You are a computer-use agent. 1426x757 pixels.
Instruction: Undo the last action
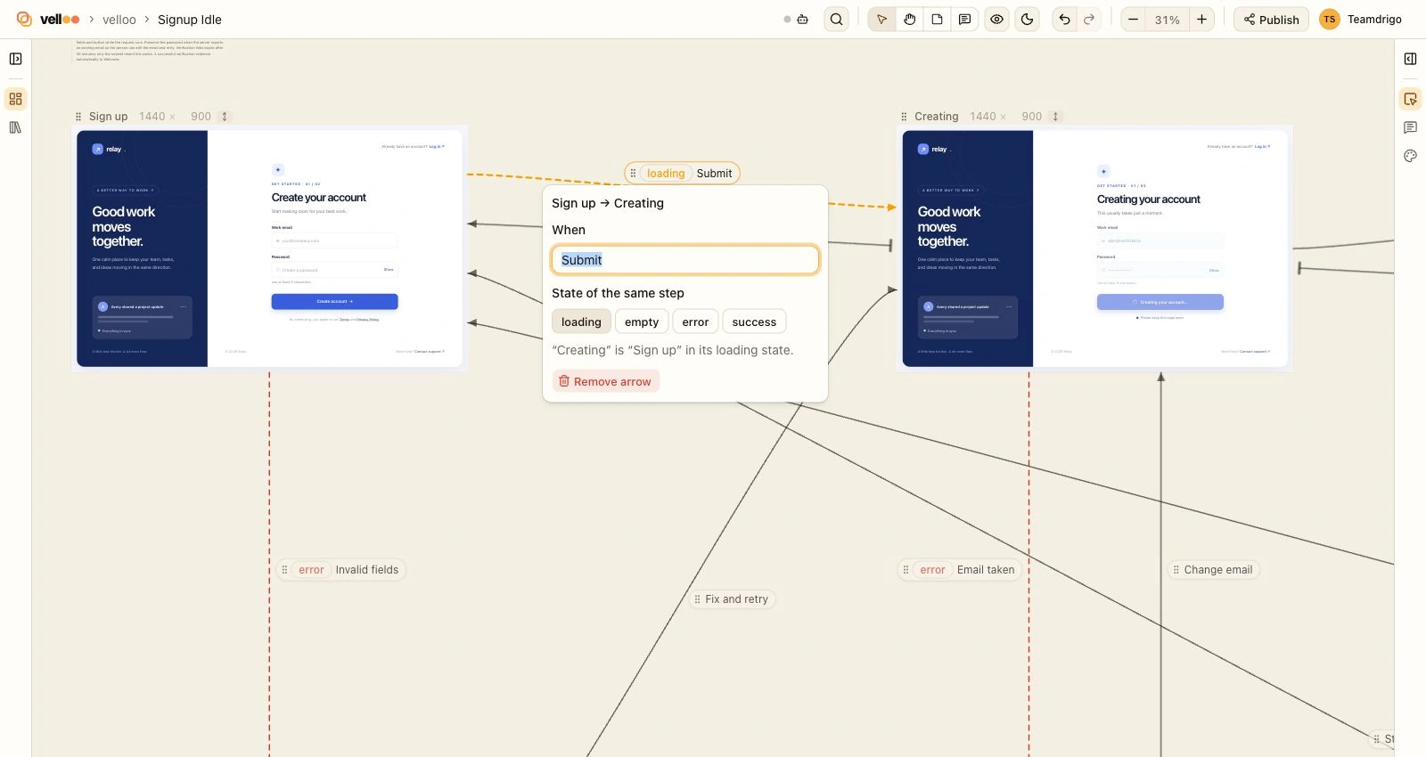coord(1064,19)
